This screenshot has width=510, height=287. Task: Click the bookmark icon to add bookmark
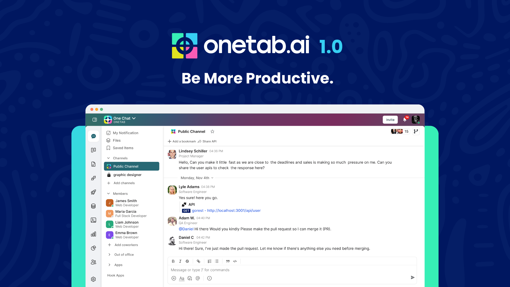coord(170,141)
